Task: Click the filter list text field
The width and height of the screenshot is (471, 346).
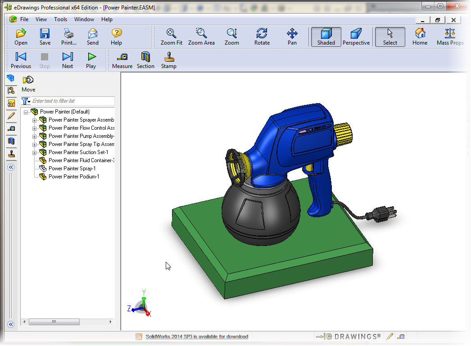Action: [72, 101]
